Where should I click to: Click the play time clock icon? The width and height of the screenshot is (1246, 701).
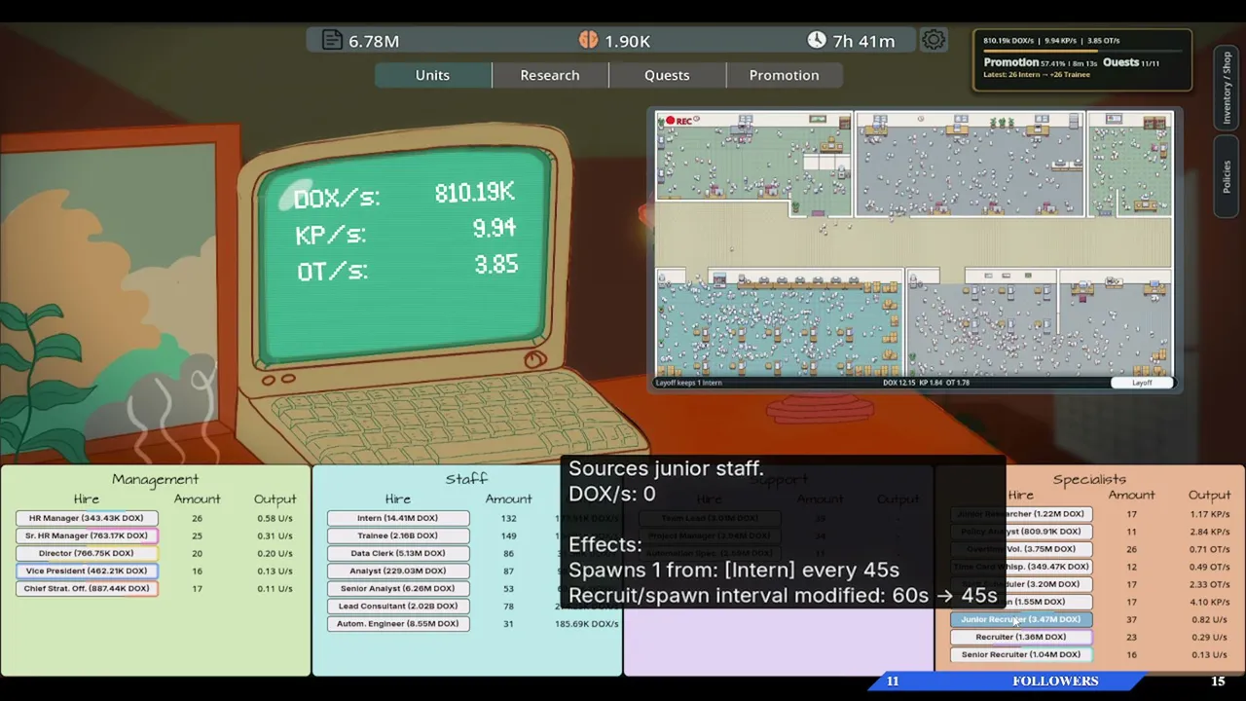(817, 40)
